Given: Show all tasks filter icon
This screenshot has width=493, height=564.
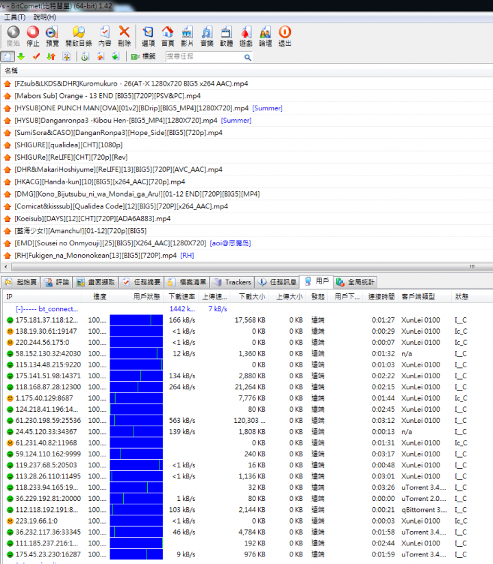Looking at the screenshot, I should [7, 56].
